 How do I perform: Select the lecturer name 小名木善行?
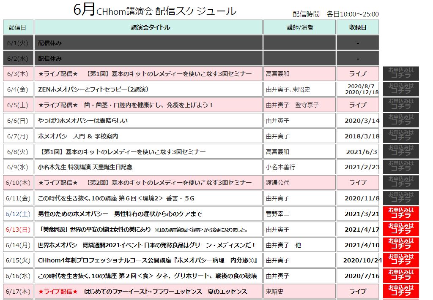coord(280,167)
